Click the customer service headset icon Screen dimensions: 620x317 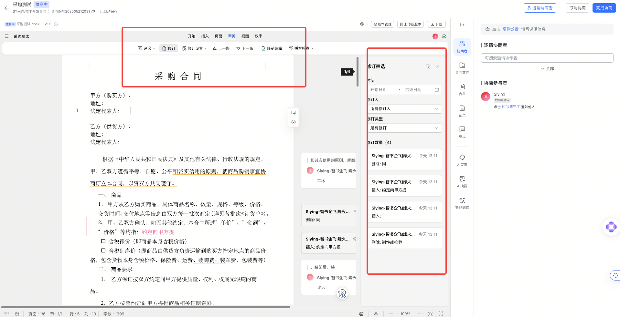(x=615, y=275)
